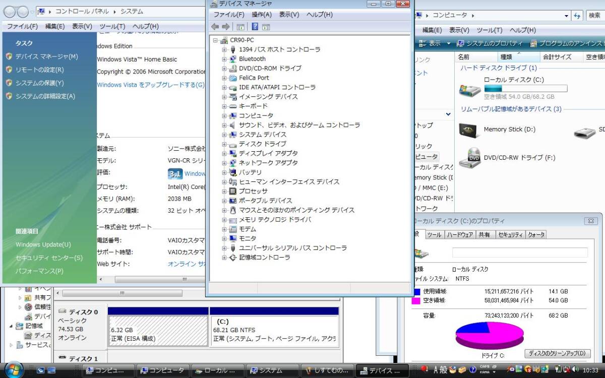605x378 pixels.
Task: Open the 表示 views dropdown in Computer toolbar
Action: (449, 44)
